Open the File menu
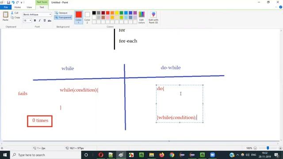The width and height of the screenshot is (283, 159). pyautogui.click(x=6, y=7)
